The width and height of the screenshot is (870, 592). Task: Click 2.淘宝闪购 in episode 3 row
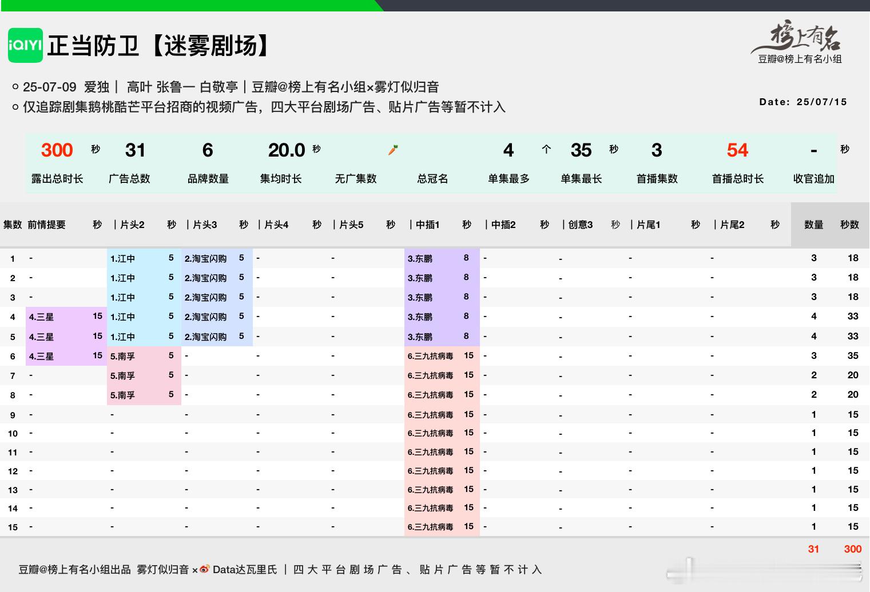pyautogui.click(x=205, y=297)
